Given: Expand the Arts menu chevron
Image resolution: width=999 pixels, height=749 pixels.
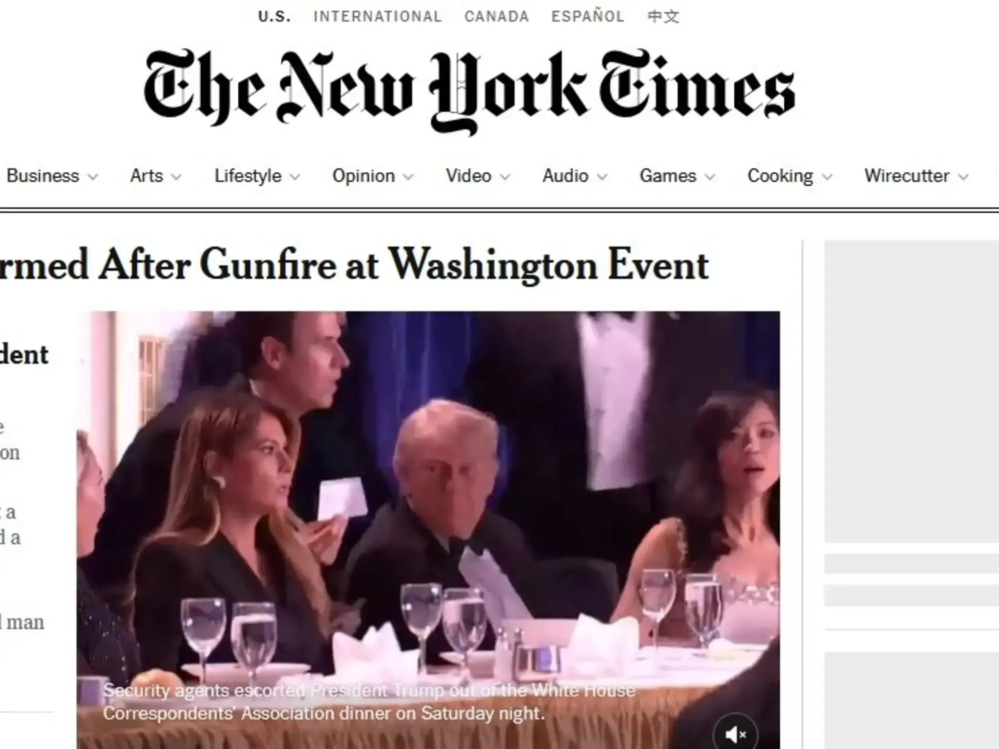Looking at the screenshot, I should 176,177.
